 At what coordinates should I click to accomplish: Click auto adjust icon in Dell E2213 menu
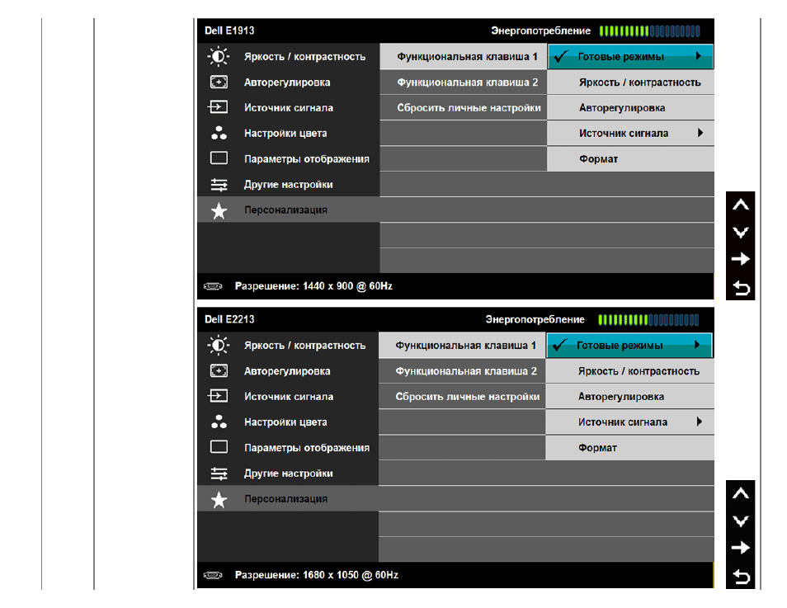219,370
